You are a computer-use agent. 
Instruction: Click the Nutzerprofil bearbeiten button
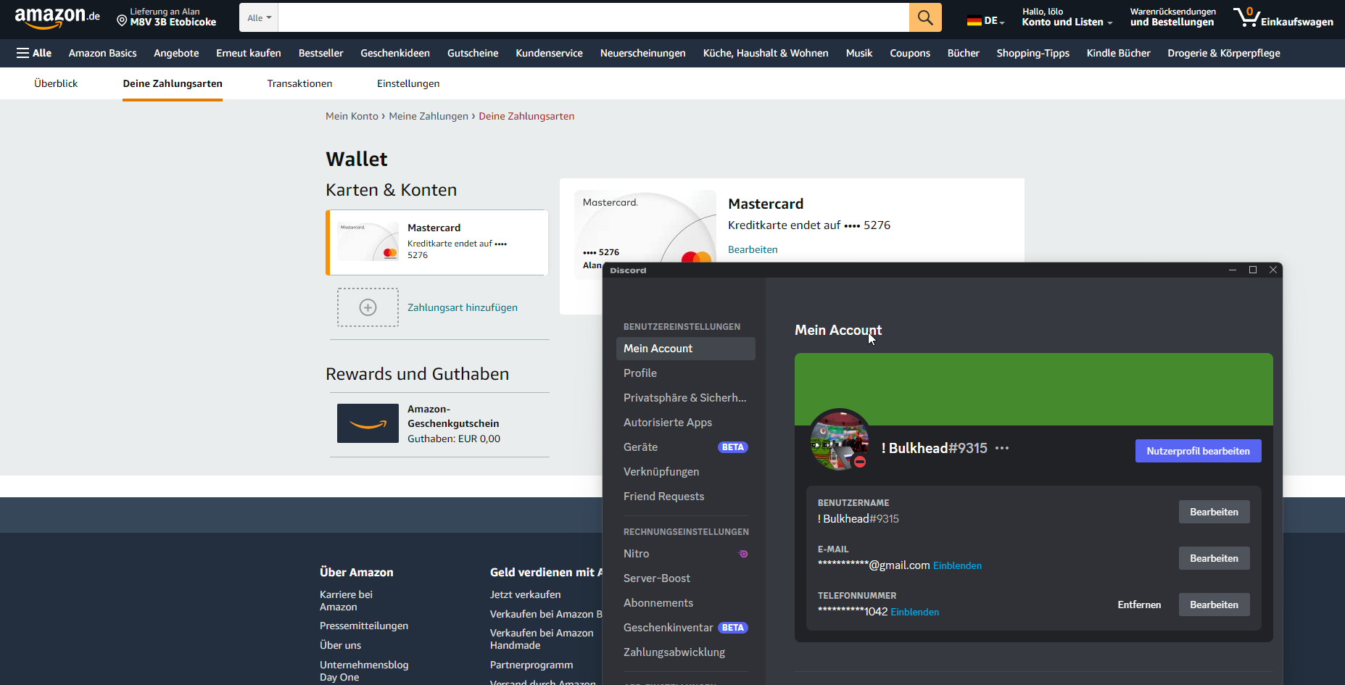(x=1198, y=451)
